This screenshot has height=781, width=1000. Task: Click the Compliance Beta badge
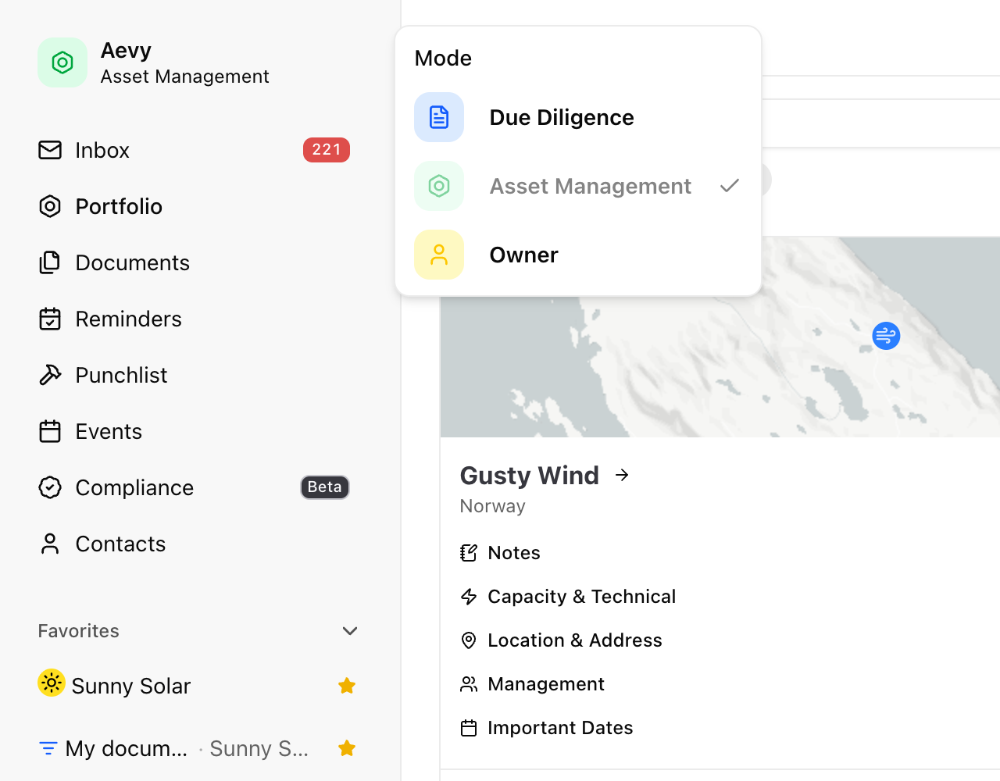point(325,487)
